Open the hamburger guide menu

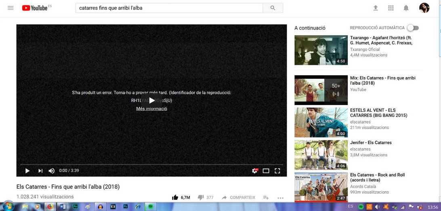pyautogui.click(x=10, y=8)
